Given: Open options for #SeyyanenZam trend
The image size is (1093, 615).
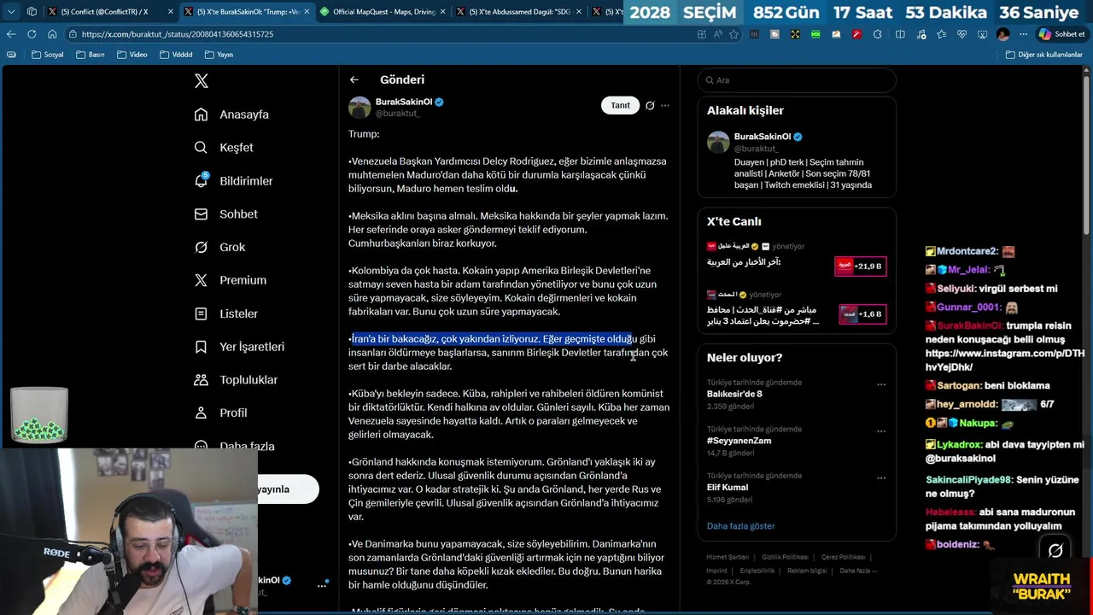Looking at the screenshot, I should pos(881,431).
